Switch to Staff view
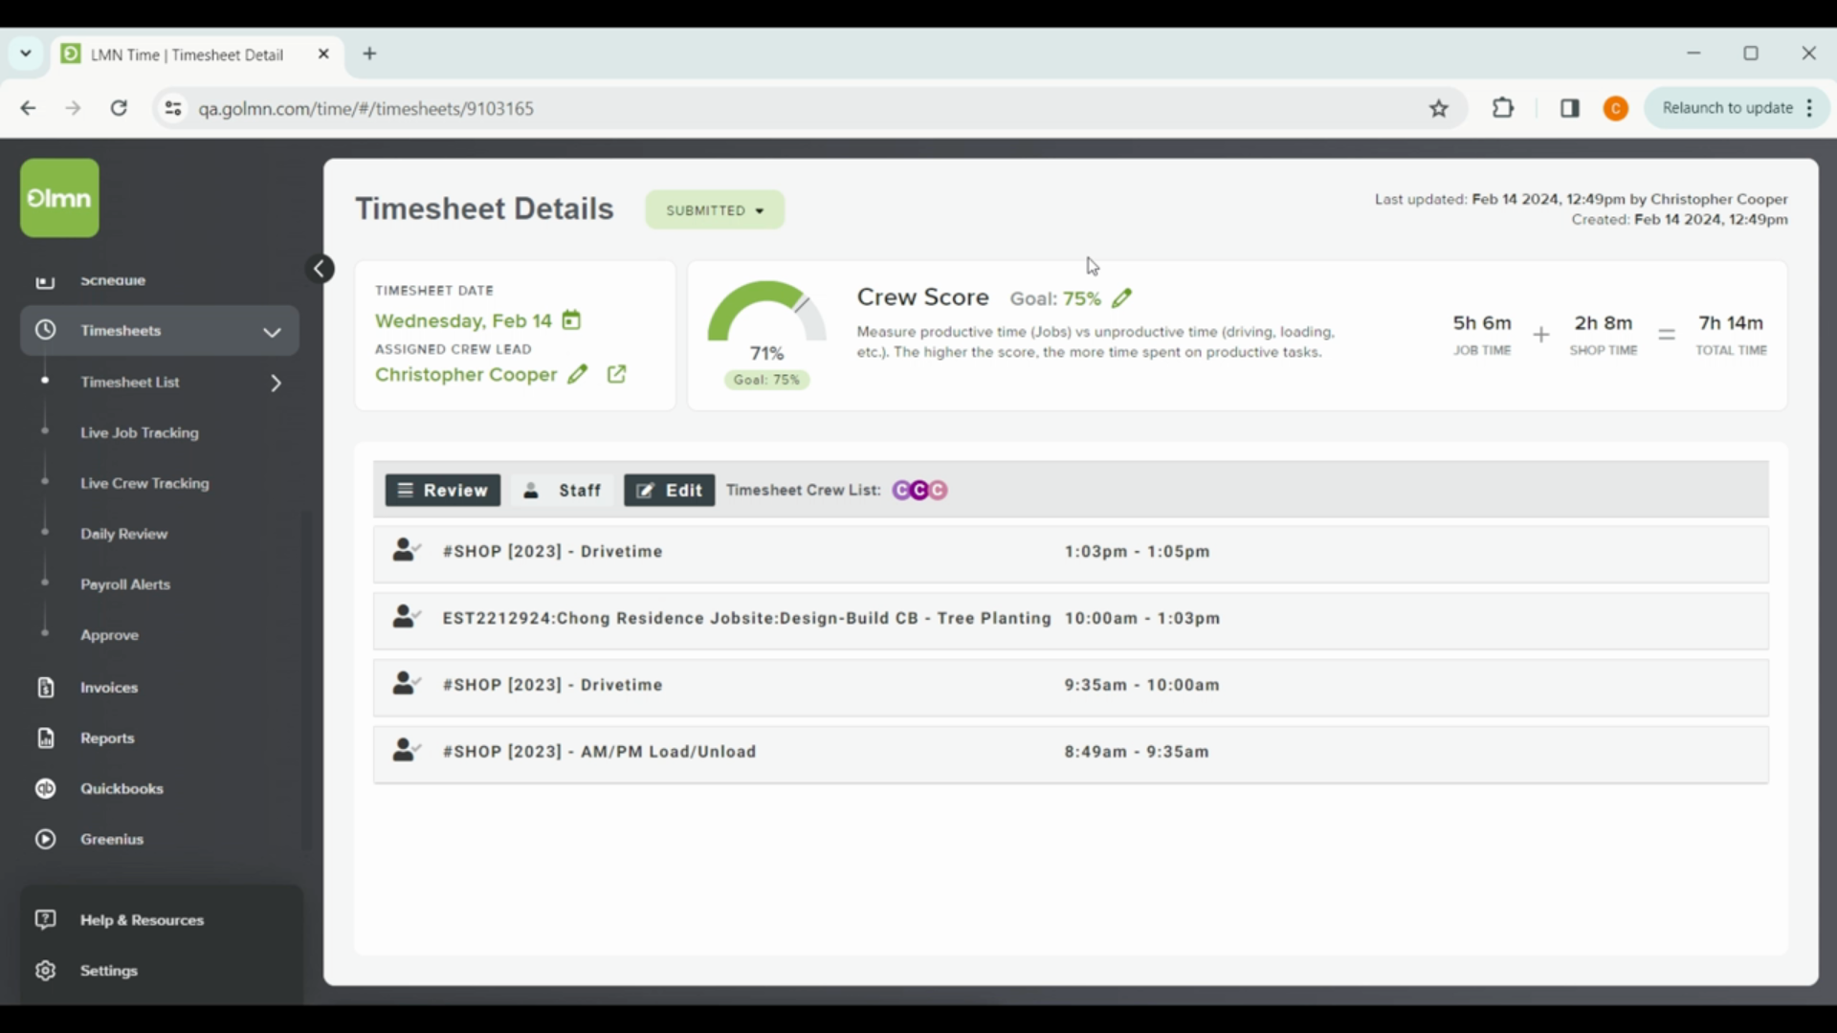Image resolution: width=1837 pixels, height=1033 pixels. click(x=562, y=490)
